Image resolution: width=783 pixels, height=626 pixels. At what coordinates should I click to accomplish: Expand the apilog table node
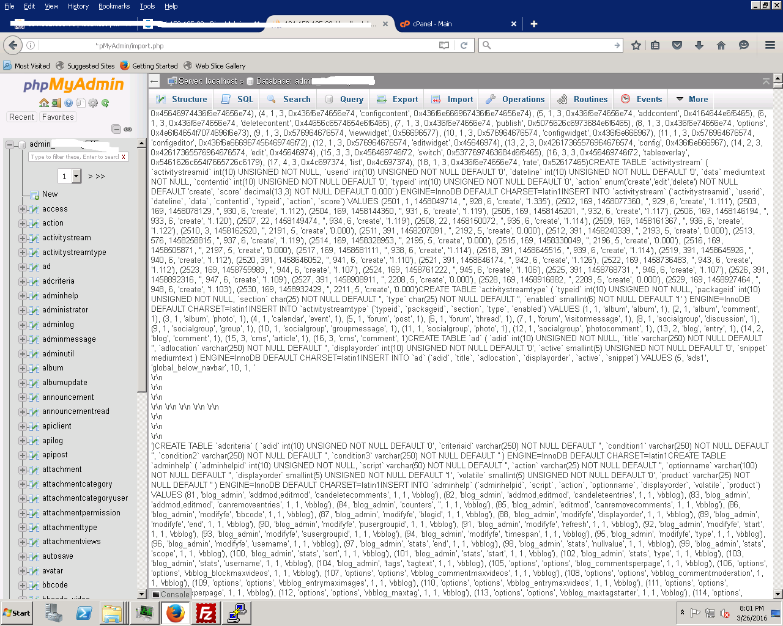click(23, 441)
